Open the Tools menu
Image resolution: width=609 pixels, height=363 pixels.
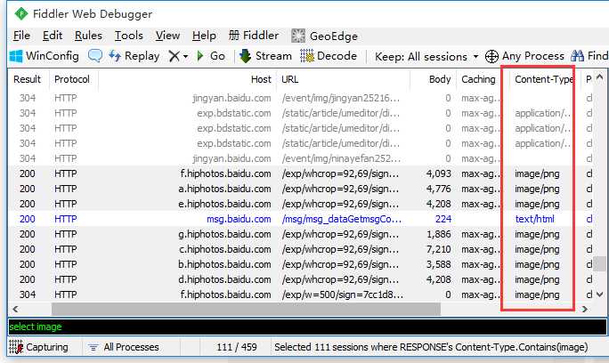click(x=129, y=36)
